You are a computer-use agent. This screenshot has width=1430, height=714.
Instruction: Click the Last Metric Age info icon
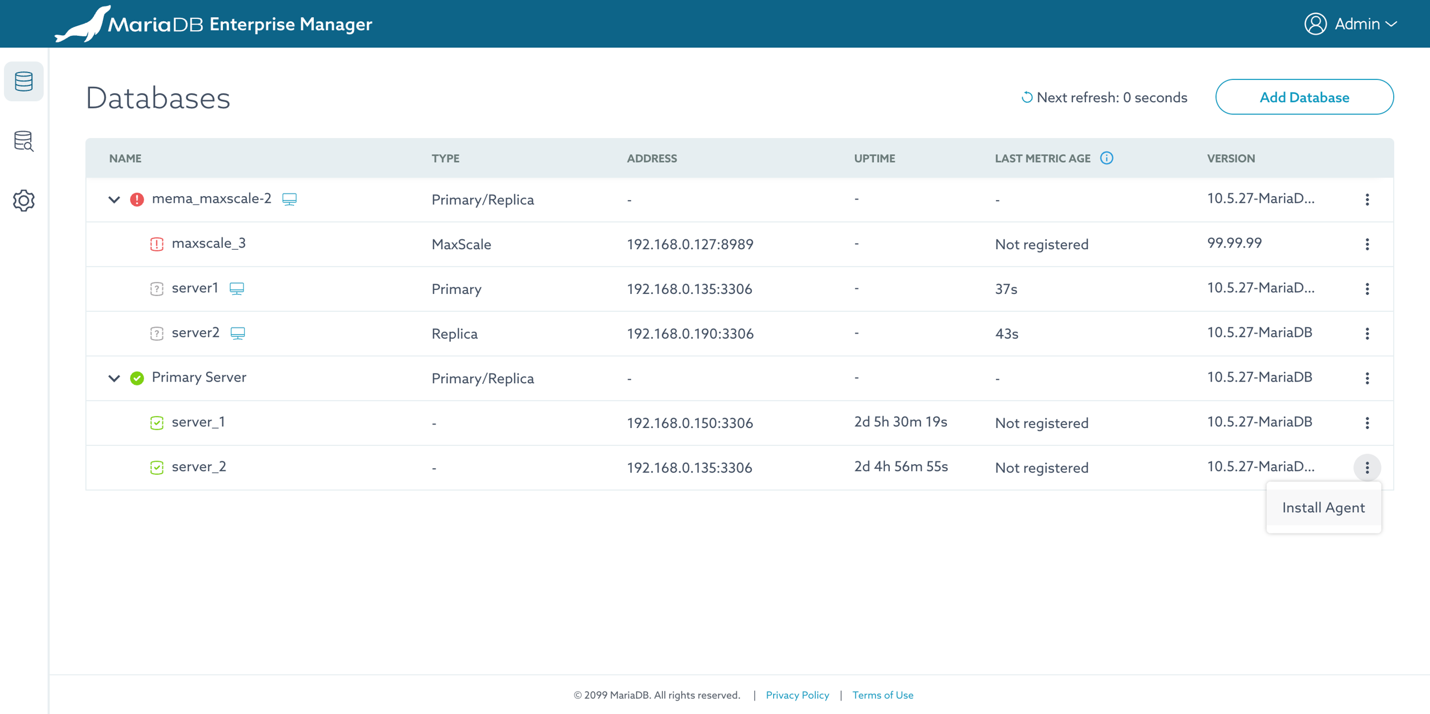pos(1106,158)
